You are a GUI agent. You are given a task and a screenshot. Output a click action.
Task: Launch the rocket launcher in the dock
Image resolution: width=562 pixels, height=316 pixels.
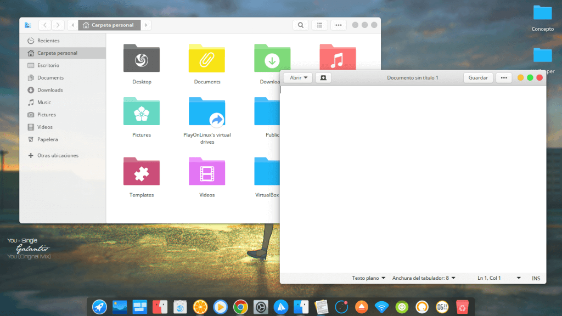click(x=99, y=307)
